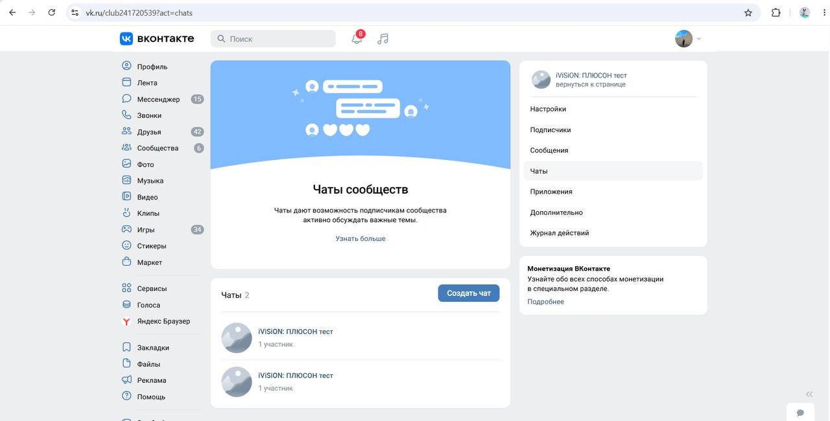Image resolution: width=830 pixels, height=421 pixels.
Task: Click the Монетизация ВКонтакте heading
Action: tap(569, 268)
